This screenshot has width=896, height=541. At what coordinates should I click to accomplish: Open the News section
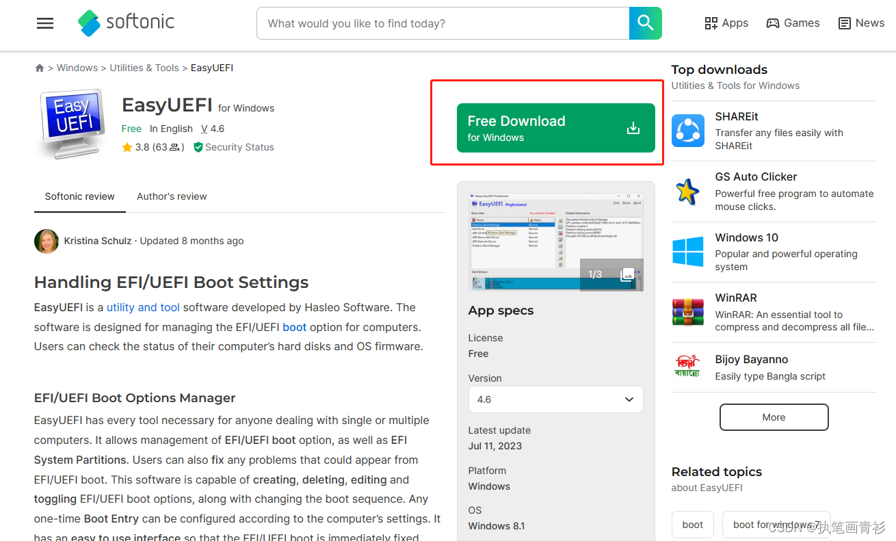862,23
